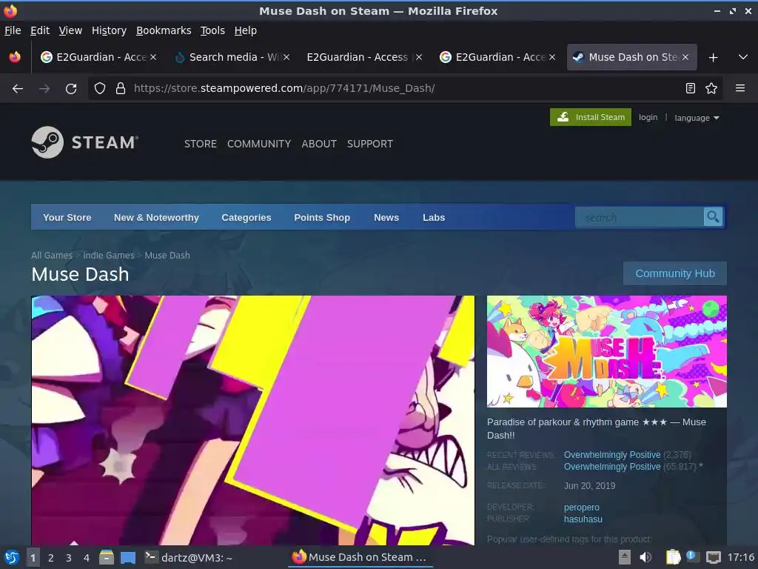The image size is (758, 569).
Task: Click the store search magnifier button
Action: (713, 217)
